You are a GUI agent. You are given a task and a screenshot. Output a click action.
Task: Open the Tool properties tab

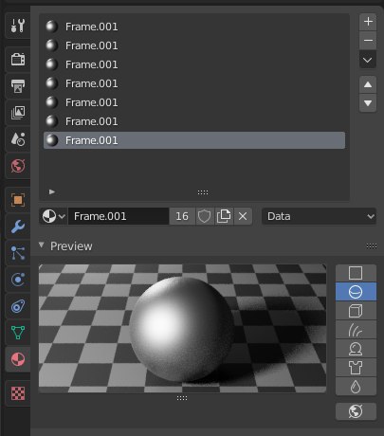tap(18, 26)
